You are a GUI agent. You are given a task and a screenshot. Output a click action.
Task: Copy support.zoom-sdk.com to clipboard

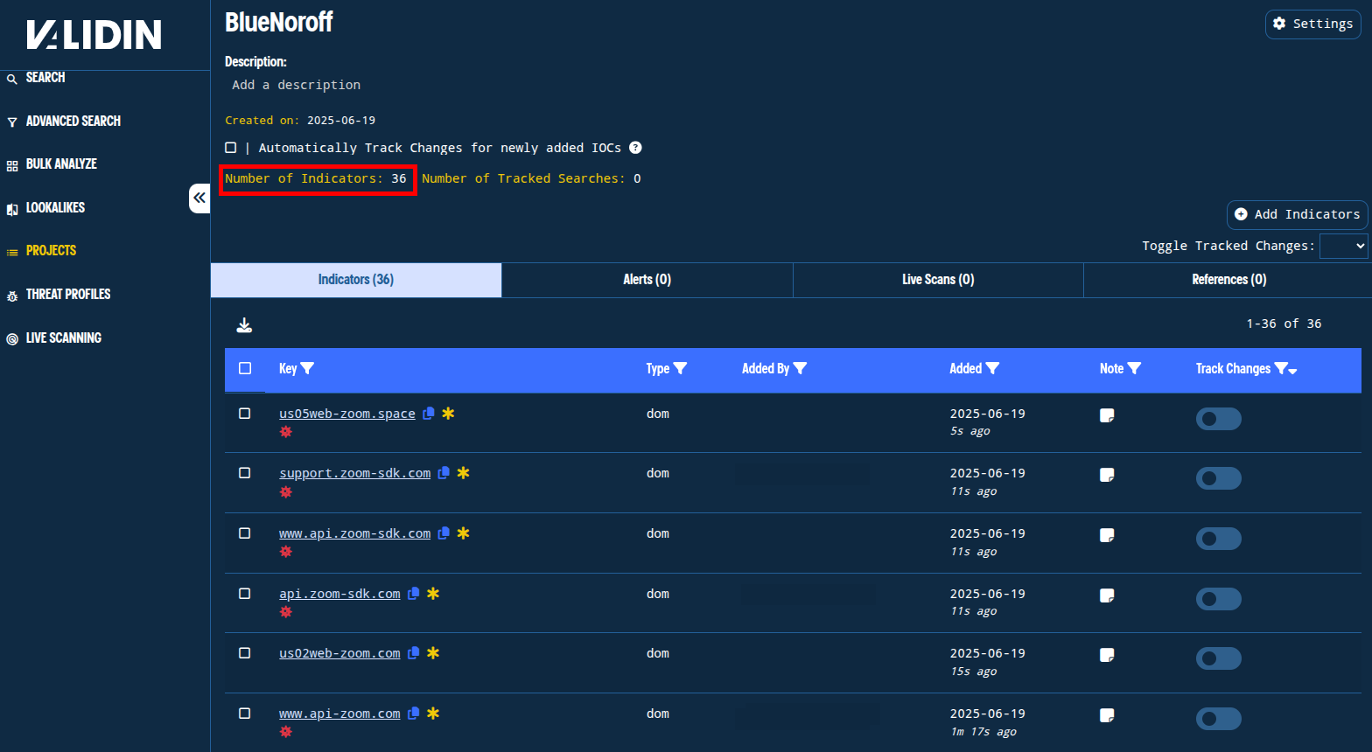point(444,473)
